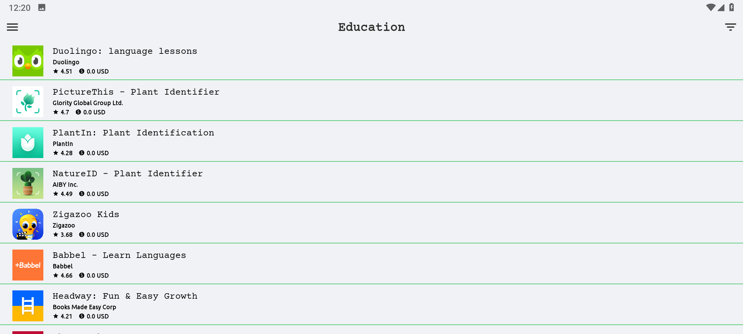Screen dimensions: 743x334
Task: Tap the NatureID cactus pot icon
Action: point(28,183)
